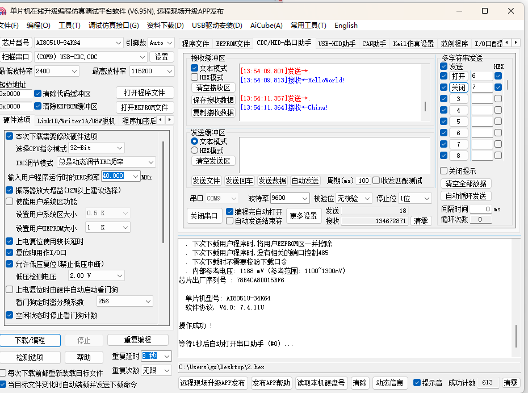Click 自动循环发送 button
Image resolution: width=528 pixels, height=393 pixels.
point(466,196)
